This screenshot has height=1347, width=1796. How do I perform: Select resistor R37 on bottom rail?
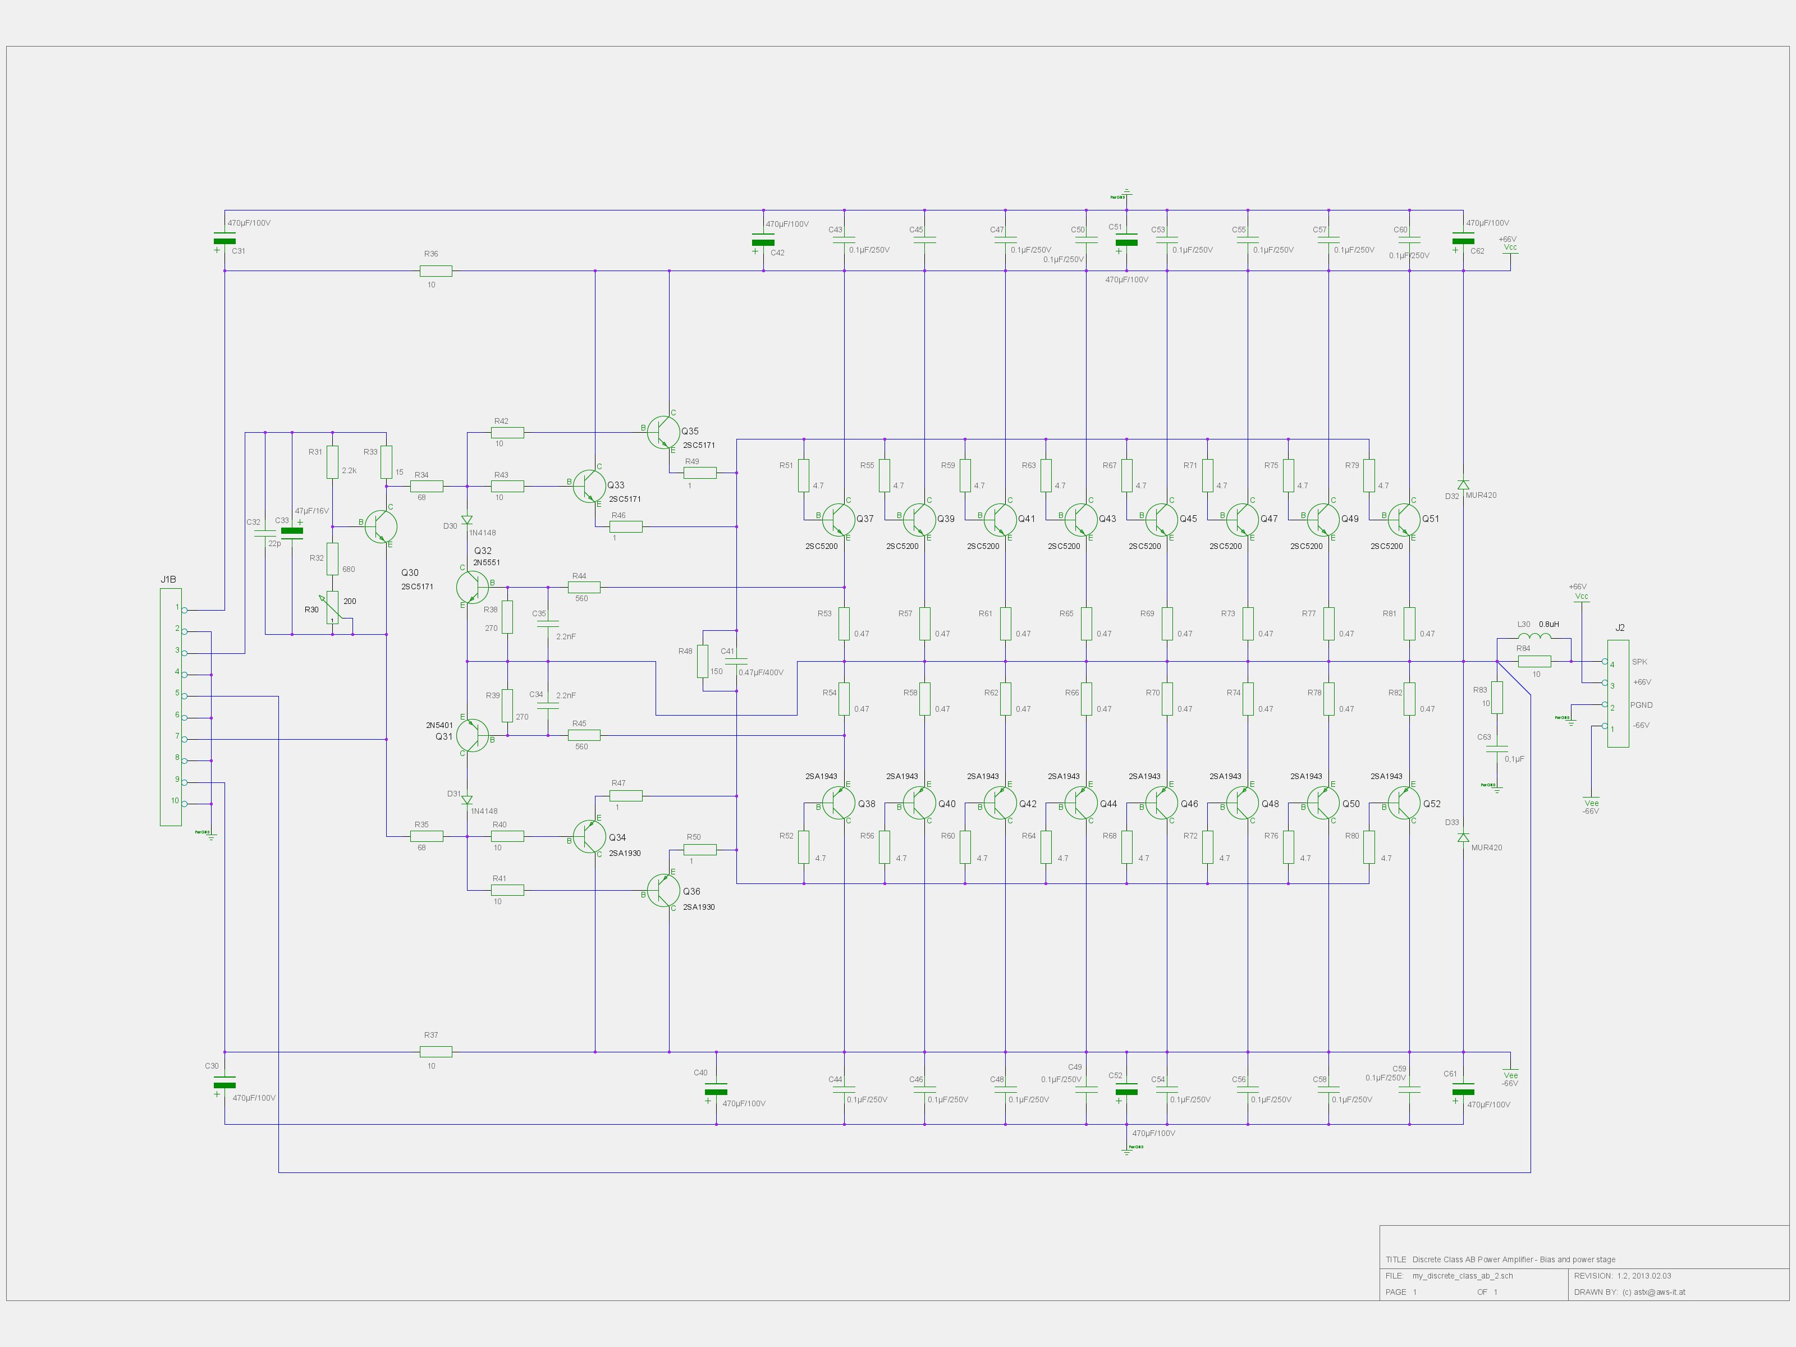(x=436, y=1051)
